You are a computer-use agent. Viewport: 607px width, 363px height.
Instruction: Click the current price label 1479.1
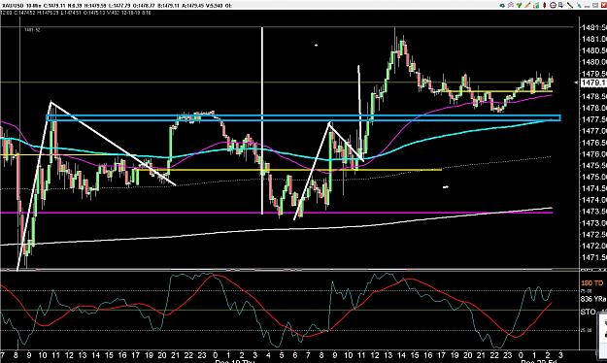pyautogui.click(x=593, y=82)
